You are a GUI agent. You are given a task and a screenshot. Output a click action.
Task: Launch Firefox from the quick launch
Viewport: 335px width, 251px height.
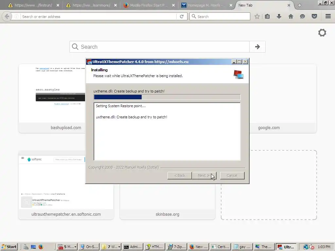(x=41, y=247)
